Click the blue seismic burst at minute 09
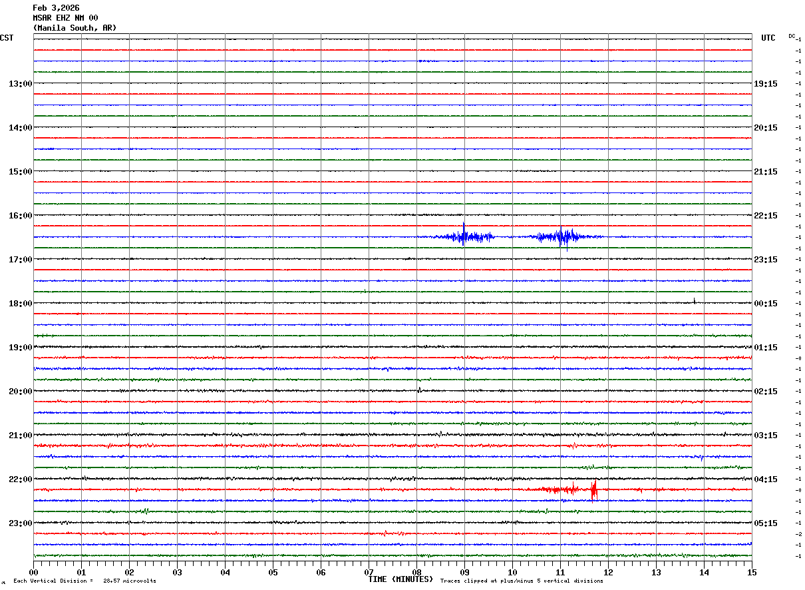Screen dimensions: 805x590 [465, 236]
